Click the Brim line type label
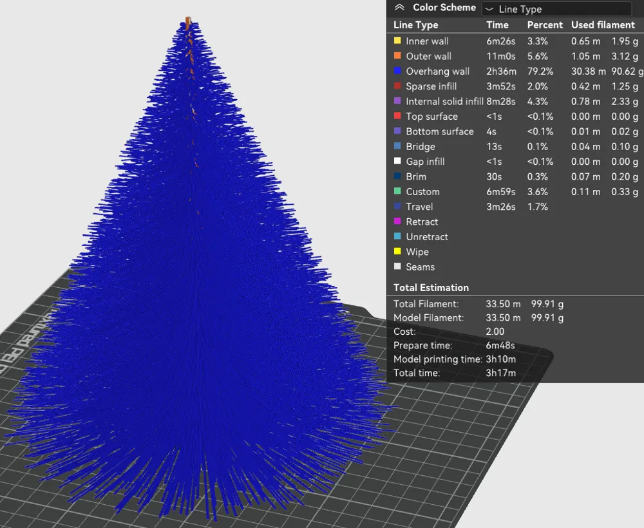This screenshot has width=644, height=528. pos(416,176)
